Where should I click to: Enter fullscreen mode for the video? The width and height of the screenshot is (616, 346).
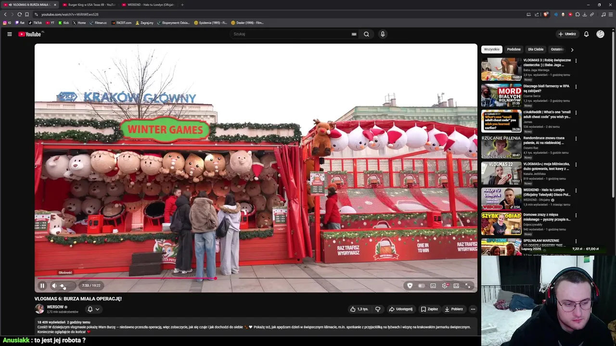click(x=468, y=285)
